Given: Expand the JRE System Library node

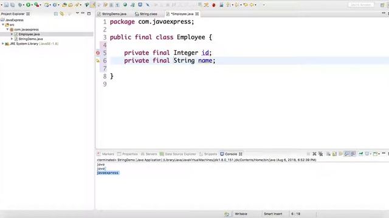Looking at the screenshot, I should pos(3,44).
